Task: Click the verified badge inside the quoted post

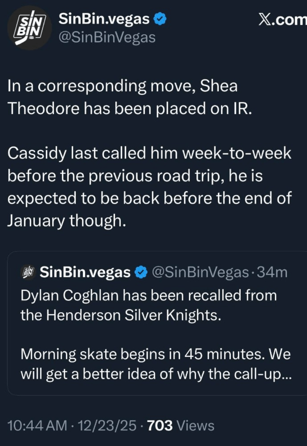Action: 141,272
